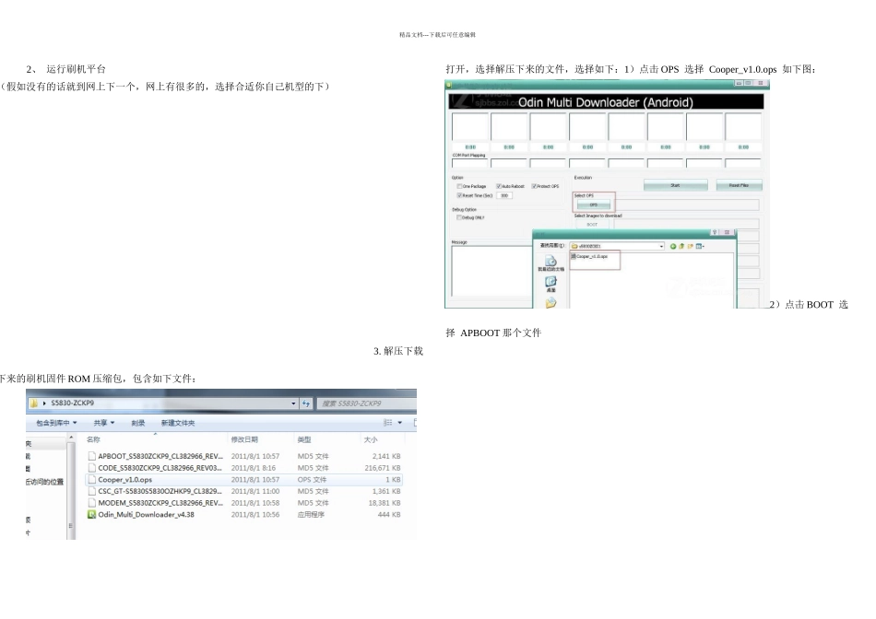Click the 刻录 toolbar button

pyautogui.click(x=138, y=423)
